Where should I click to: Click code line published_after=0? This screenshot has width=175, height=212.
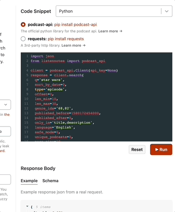click(54, 118)
